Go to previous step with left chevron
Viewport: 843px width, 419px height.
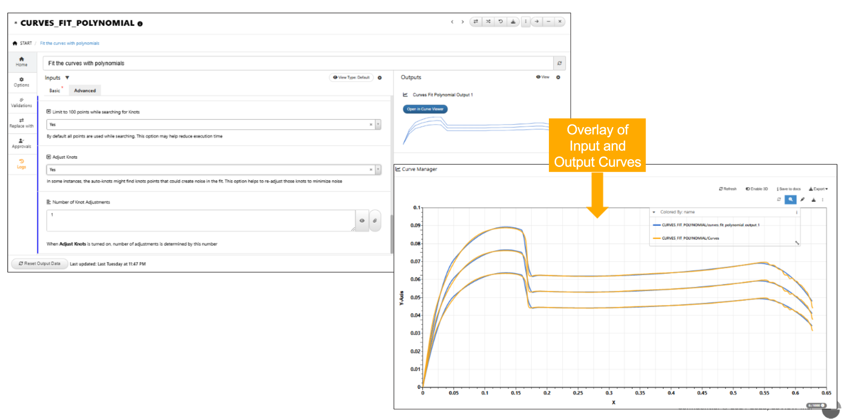click(452, 22)
